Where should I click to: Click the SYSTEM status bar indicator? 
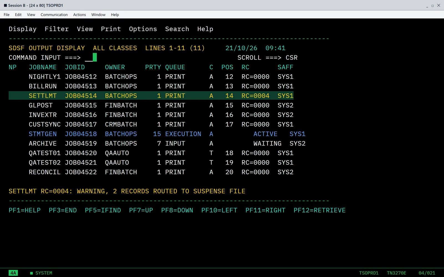point(41,273)
